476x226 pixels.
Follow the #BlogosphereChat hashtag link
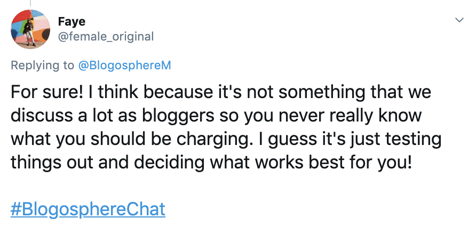[x=88, y=209]
